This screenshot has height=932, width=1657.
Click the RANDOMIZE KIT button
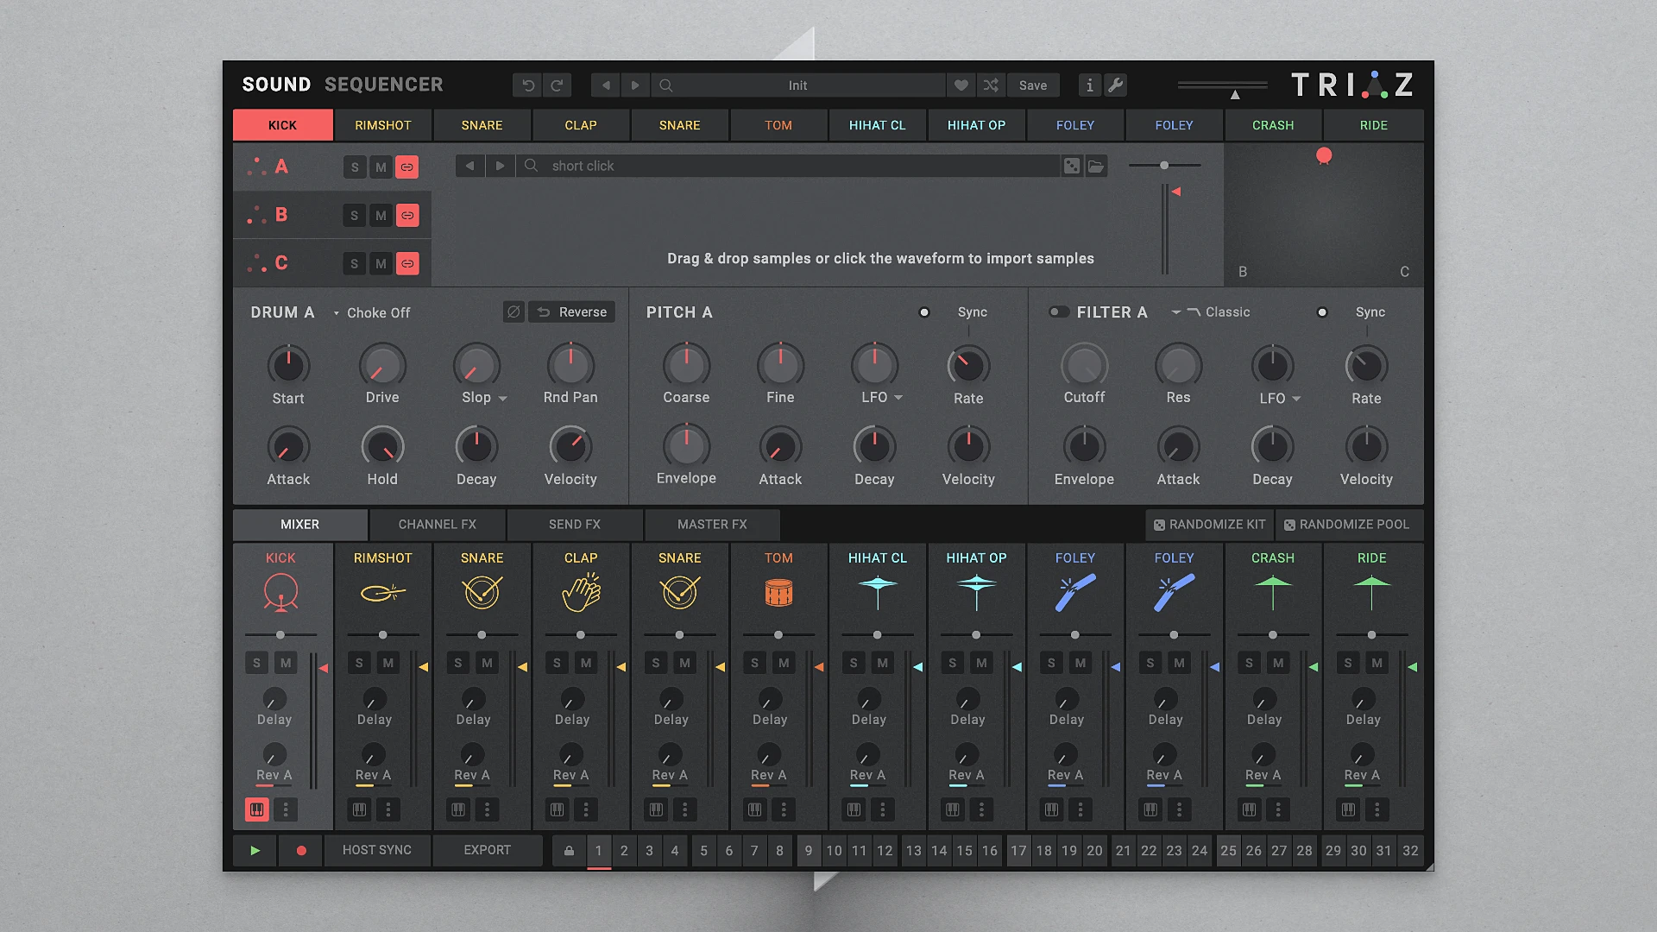pyautogui.click(x=1208, y=524)
